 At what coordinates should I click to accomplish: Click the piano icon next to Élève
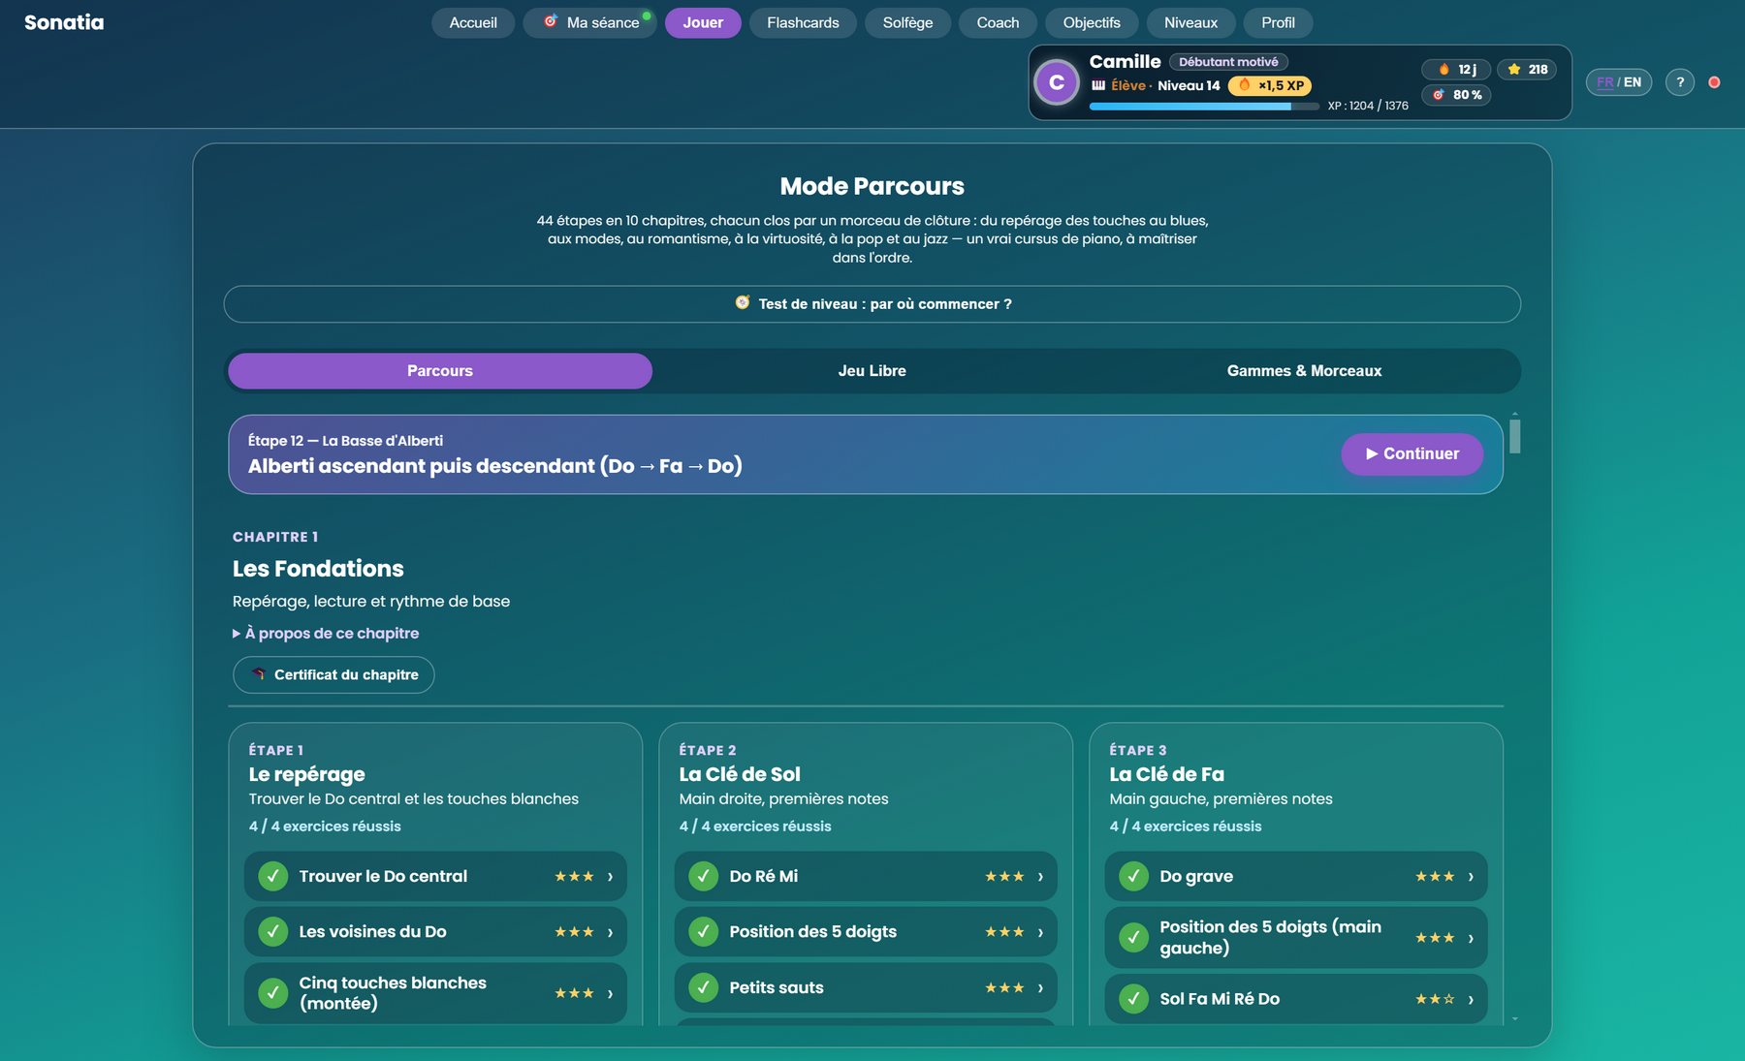pos(1098,85)
